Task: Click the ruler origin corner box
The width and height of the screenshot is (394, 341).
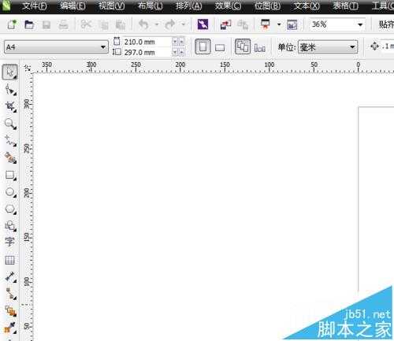Action: coord(27,68)
